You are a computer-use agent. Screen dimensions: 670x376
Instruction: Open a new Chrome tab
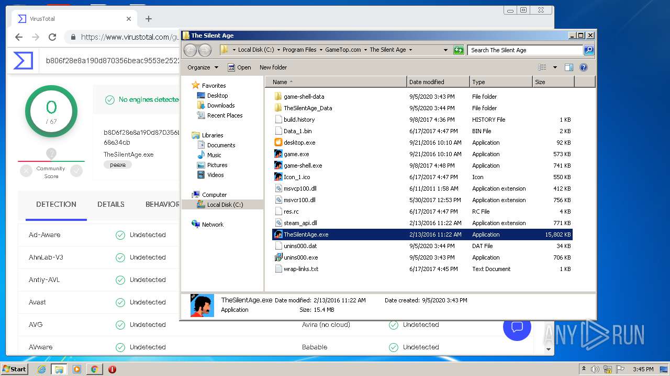(149, 19)
